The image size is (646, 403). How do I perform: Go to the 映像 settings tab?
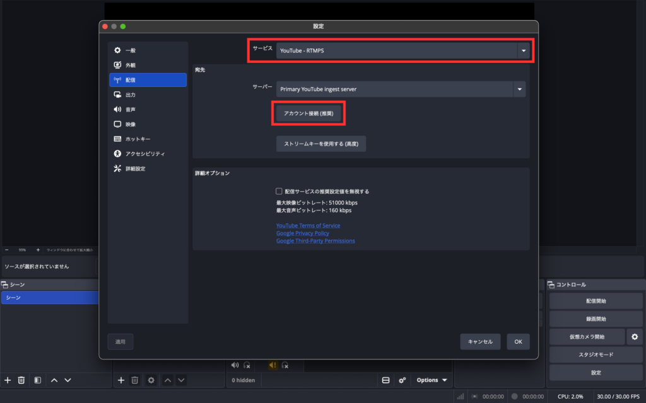[148, 124]
